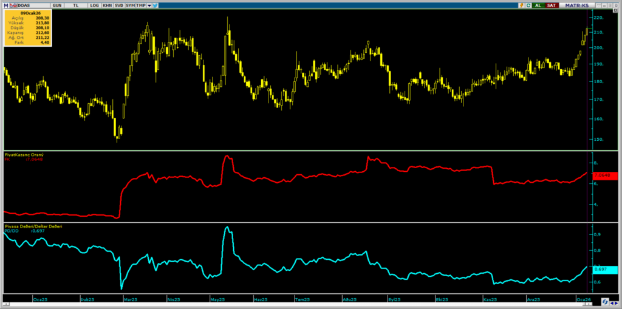622x309 pixels.
Task: Open the TMP template menu
Action: coord(141,5)
